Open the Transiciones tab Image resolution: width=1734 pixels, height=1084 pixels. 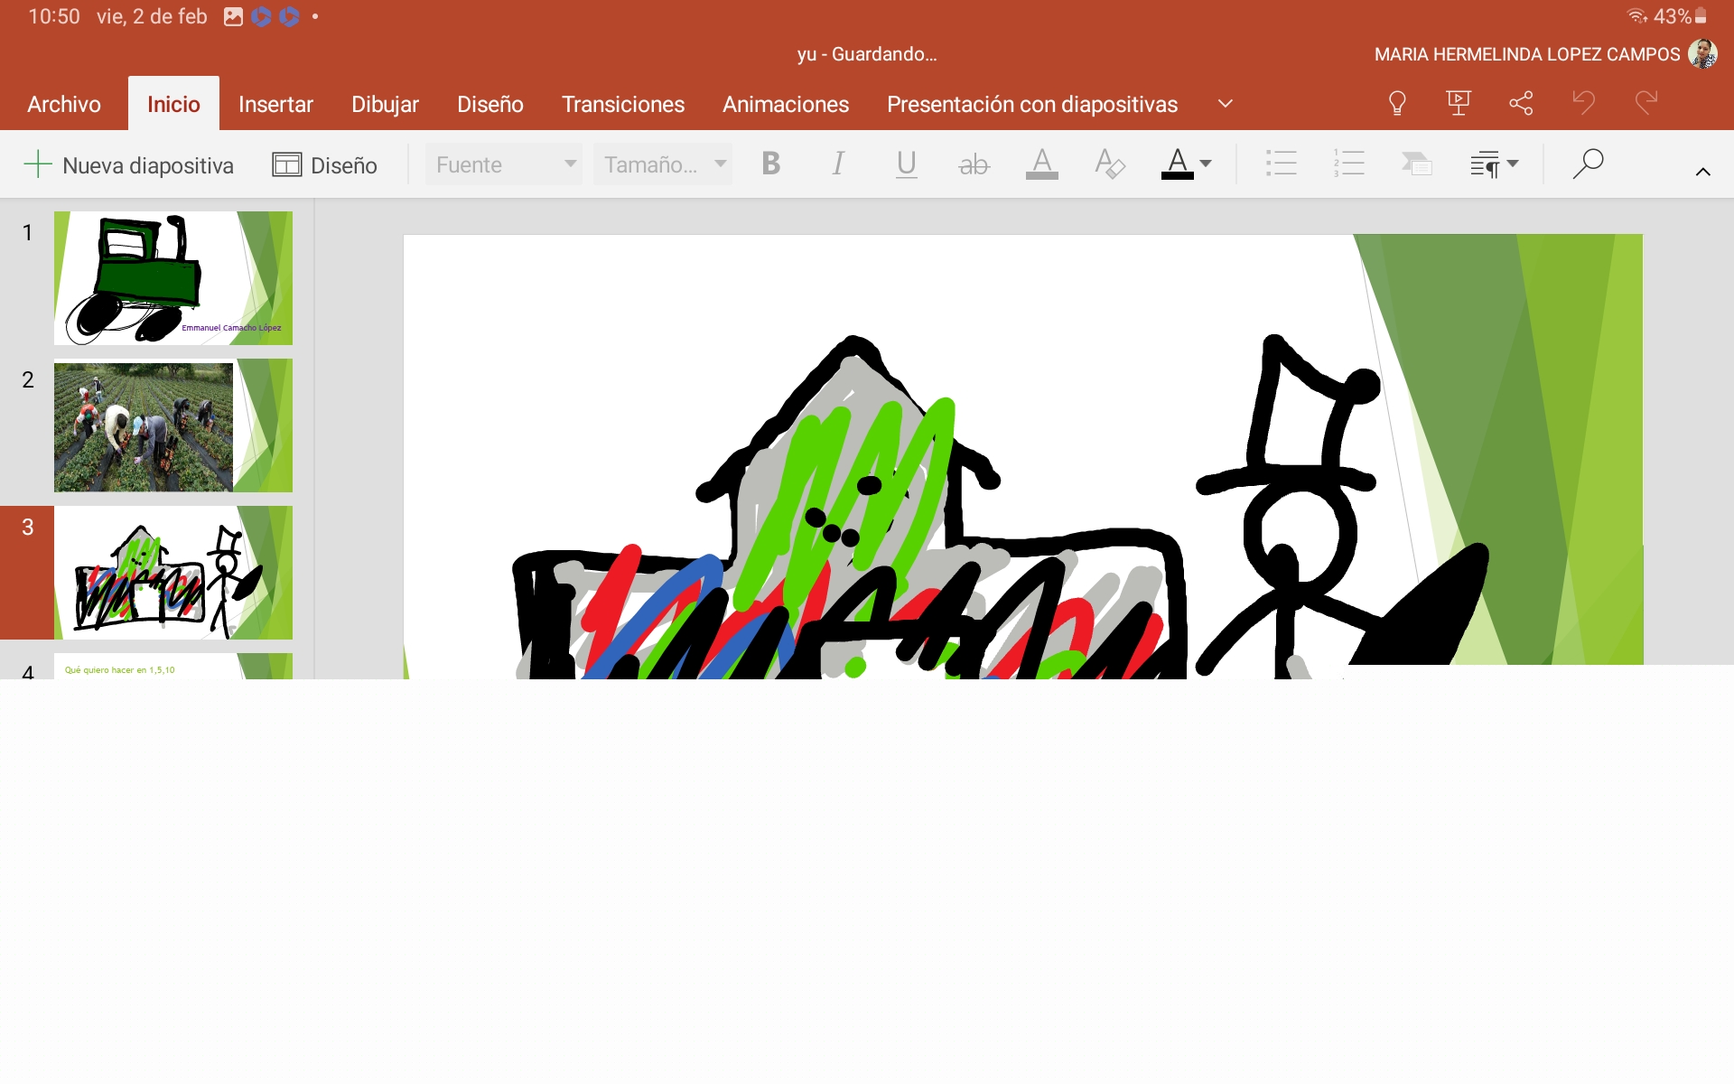coord(622,105)
